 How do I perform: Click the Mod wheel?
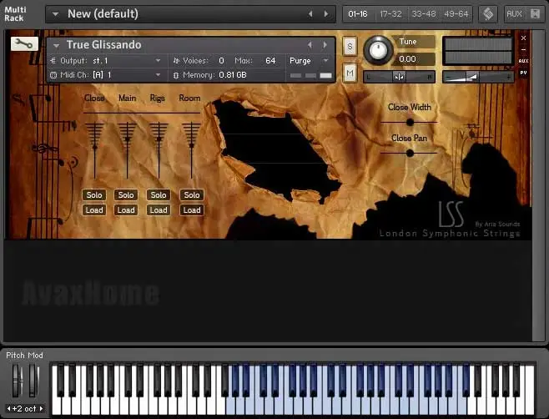(x=33, y=381)
